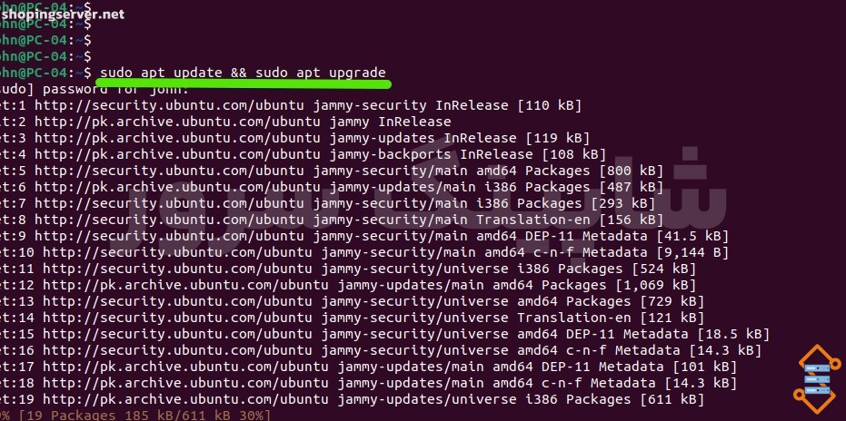
Task: Click jammy-updates/universe i386 Packages [611 kB] line
Action: (353, 399)
